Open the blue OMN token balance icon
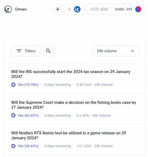Viewport: 148px width, 157px height. [77, 9]
